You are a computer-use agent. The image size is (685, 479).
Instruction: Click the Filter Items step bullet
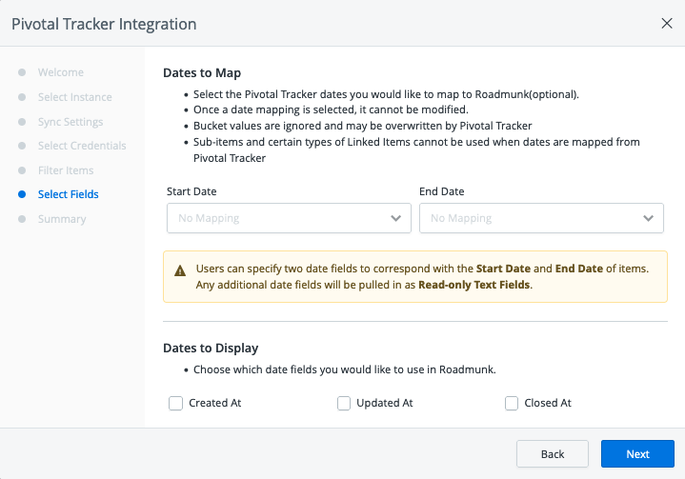[x=22, y=170]
